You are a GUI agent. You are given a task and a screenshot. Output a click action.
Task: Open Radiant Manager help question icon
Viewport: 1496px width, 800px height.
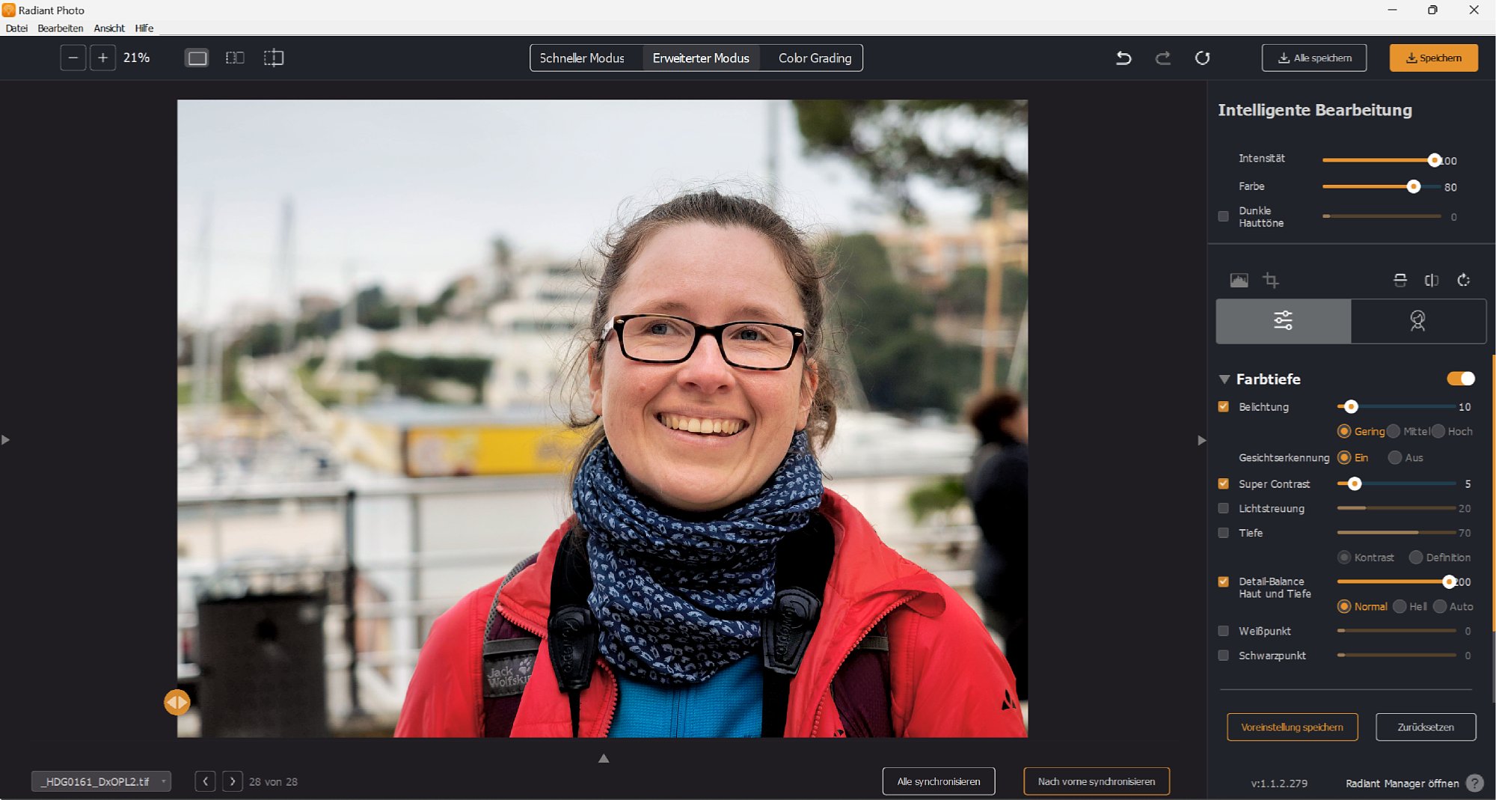coord(1474,783)
